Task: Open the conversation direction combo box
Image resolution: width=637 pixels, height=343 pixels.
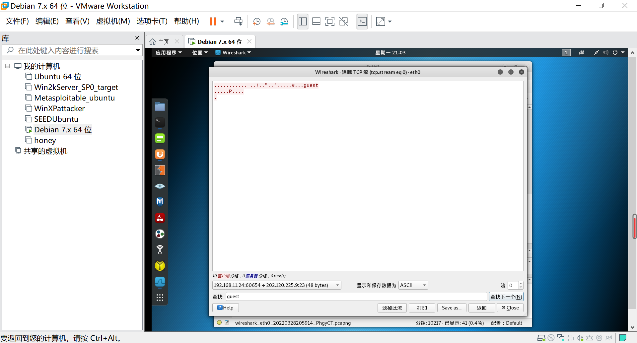Action: coord(277,285)
